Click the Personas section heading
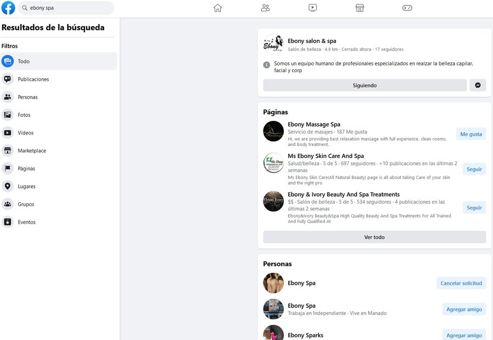 277,264
